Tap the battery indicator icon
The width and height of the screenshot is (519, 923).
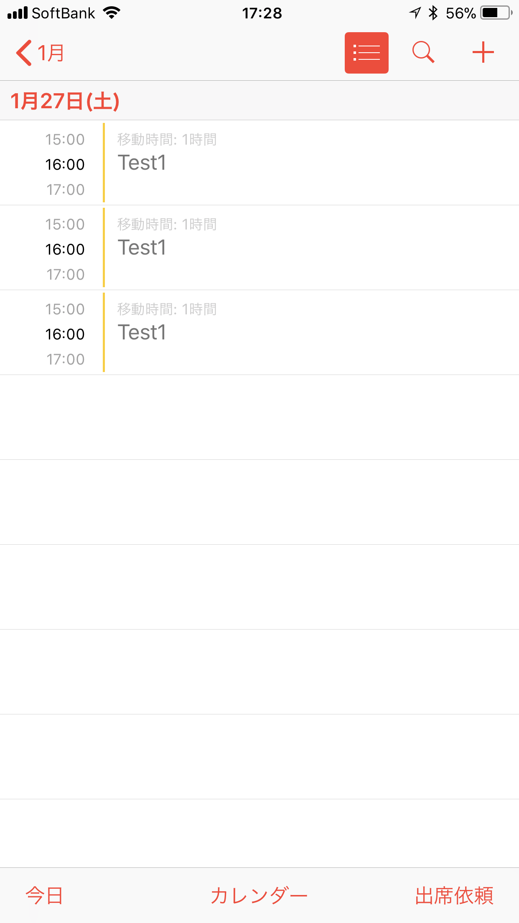pyautogui.click(x=496, y=13)
